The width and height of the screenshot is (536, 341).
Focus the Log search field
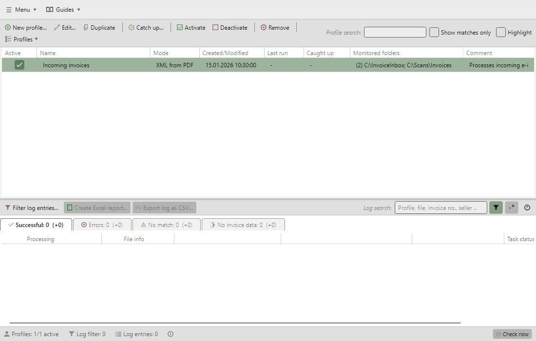[x=440, y=208]
